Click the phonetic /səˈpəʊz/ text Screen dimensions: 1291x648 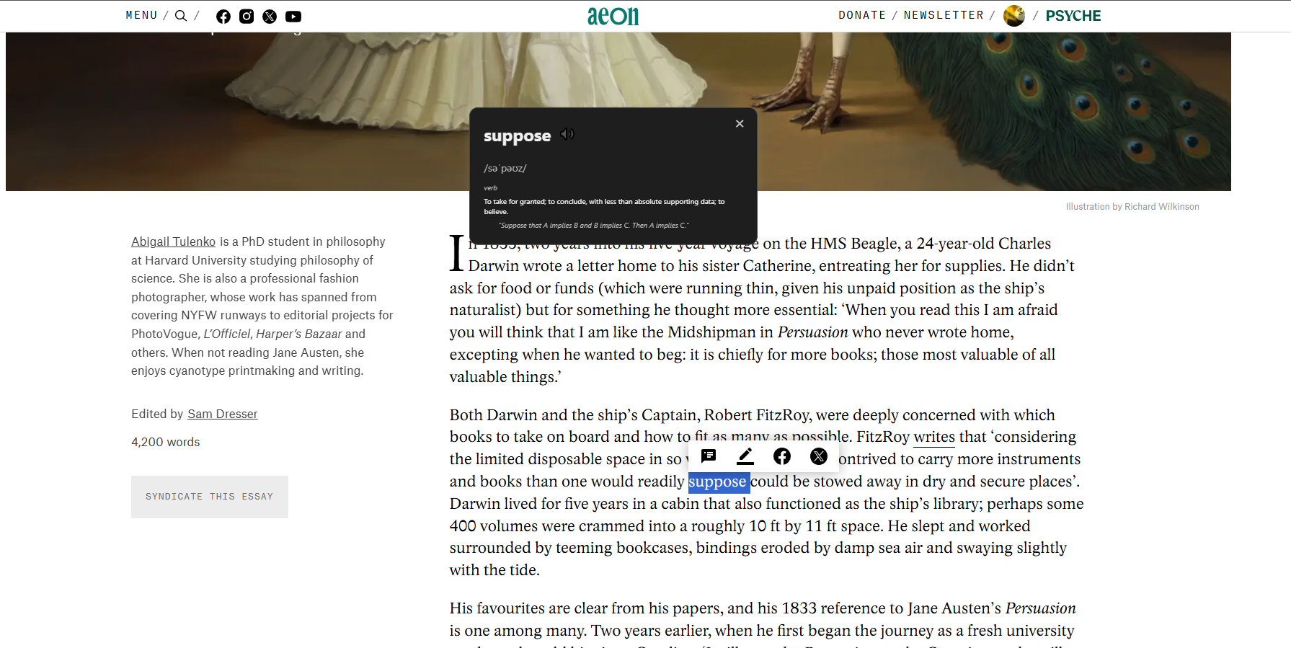pos(505,169)
